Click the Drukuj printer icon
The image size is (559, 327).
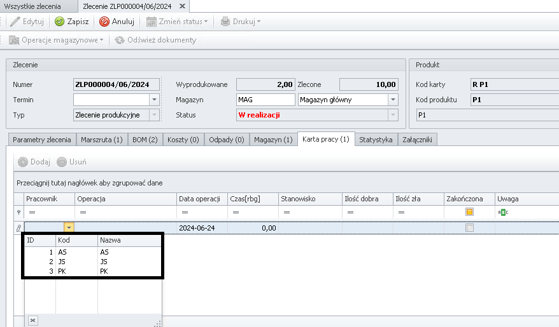point(225,22)
